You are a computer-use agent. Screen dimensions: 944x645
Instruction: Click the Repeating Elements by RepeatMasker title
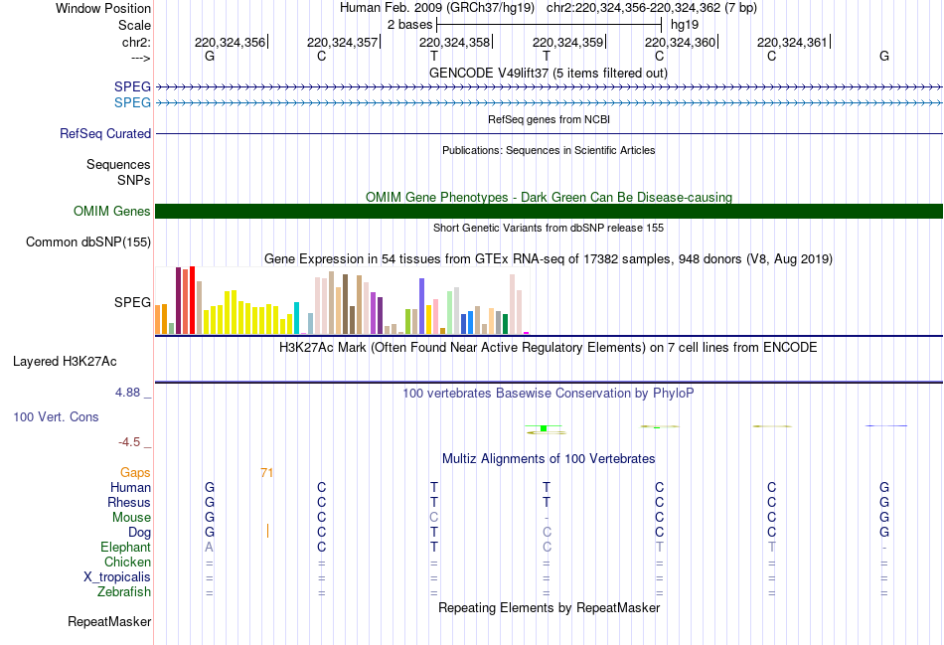[550, 607]
